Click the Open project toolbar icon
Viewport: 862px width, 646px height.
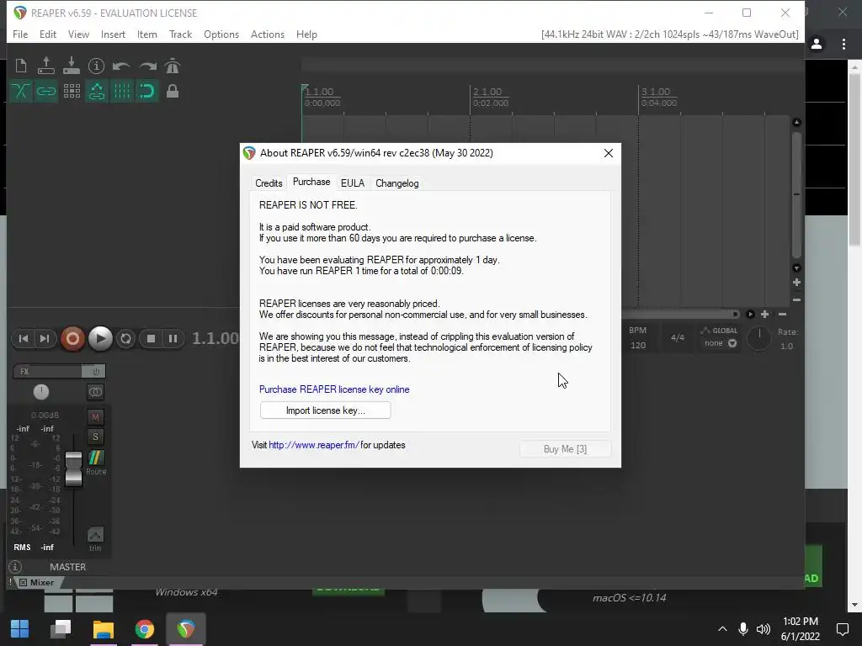pyautogui.click(x=46, y=66)
